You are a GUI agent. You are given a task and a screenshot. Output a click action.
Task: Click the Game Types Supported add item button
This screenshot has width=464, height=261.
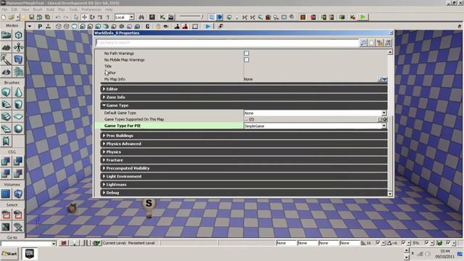(385, 119)
